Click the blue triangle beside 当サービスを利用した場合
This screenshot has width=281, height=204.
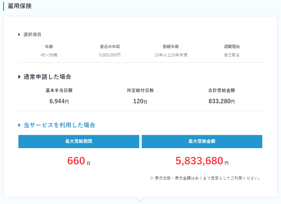[x=19, y=125]
